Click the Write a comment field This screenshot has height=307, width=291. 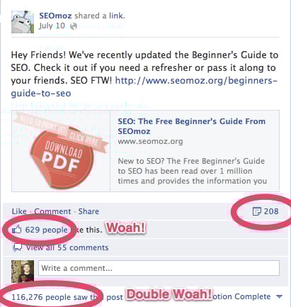click(x=159, y=268)
